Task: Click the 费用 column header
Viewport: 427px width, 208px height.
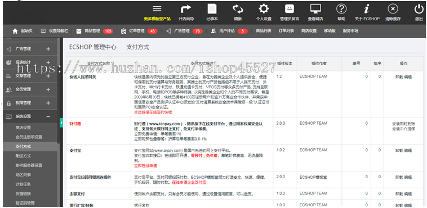Action: click(x=356, y=64)
